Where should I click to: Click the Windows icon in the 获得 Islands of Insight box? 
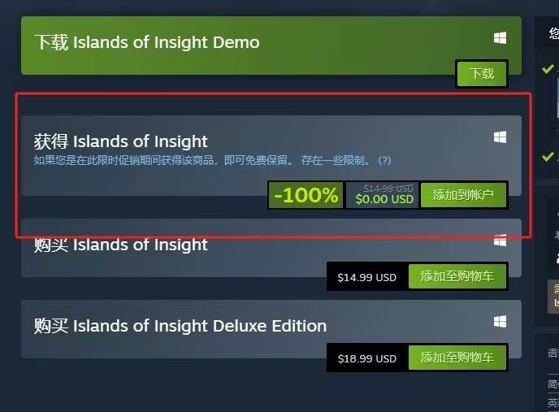pyautogui.click(x=500, y=137)
